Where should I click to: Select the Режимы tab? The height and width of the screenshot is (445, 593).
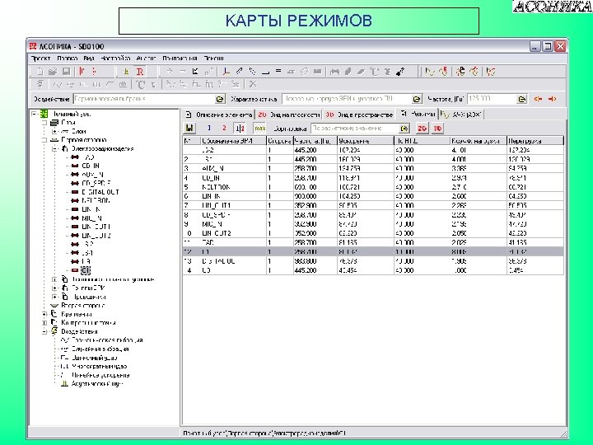click(x=417, y=114)
